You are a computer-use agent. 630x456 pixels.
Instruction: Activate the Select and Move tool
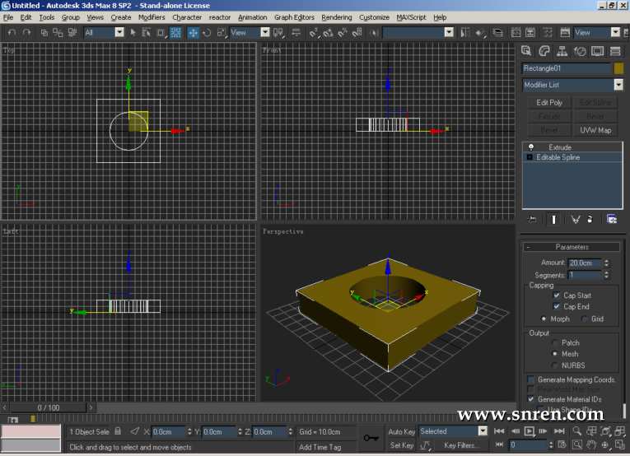(193, 33)
